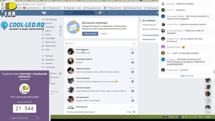The image size is (215, 121).
Task: Click Эдуард Князев name in chat
Action: point(173,47)
